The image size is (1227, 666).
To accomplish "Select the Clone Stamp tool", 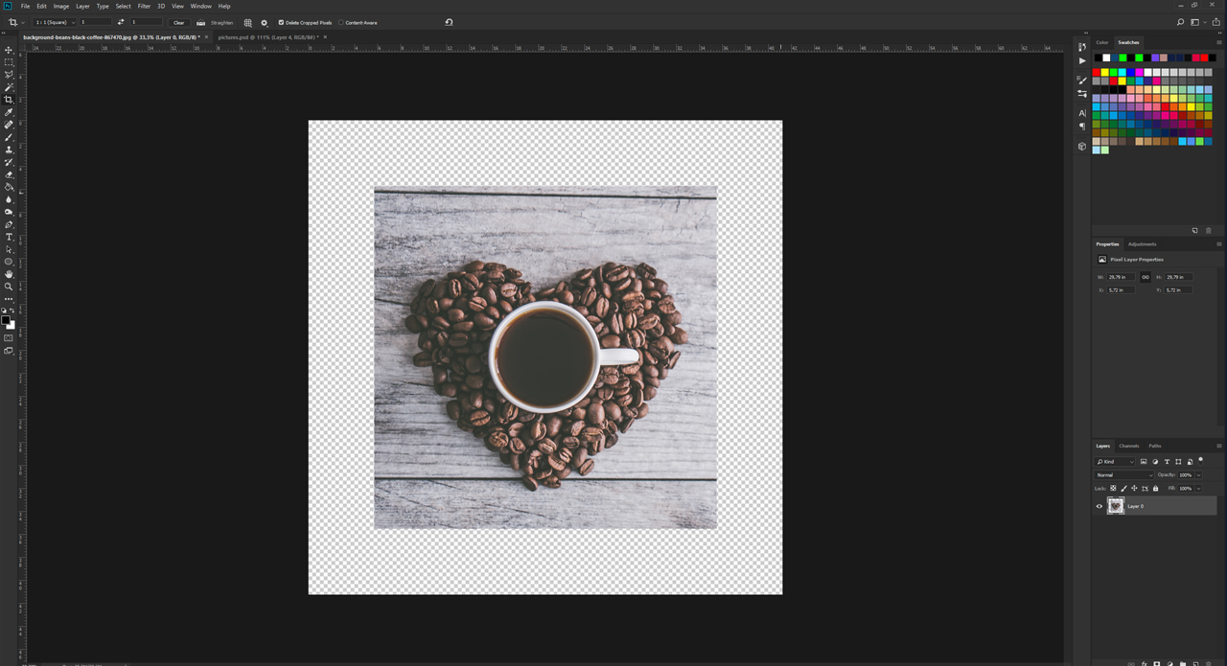I will point(9,149).
